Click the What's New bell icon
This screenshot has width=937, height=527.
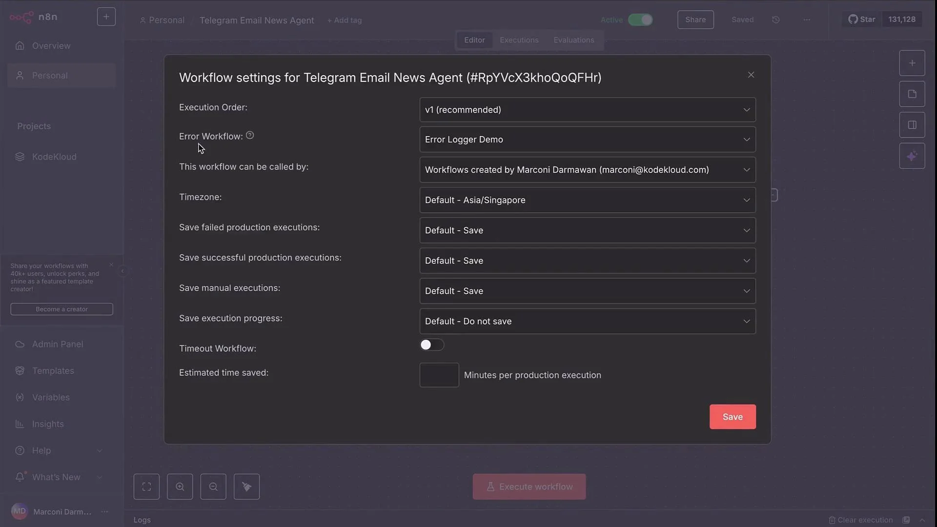[x=20, y=477]
